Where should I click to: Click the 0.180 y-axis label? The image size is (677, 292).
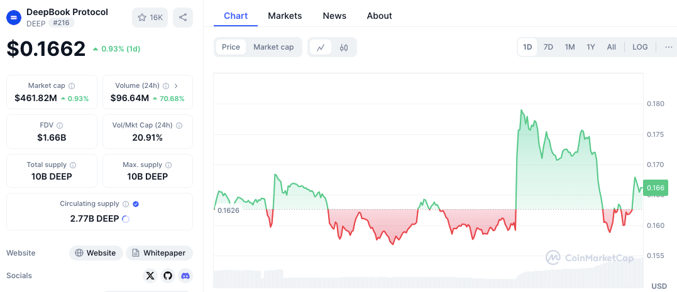coord(654,104)
